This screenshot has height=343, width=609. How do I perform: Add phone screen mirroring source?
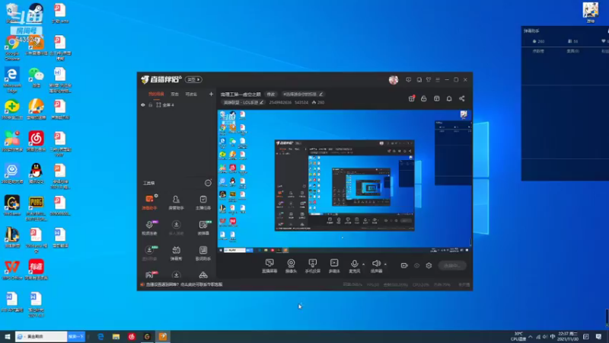point(312,266)
